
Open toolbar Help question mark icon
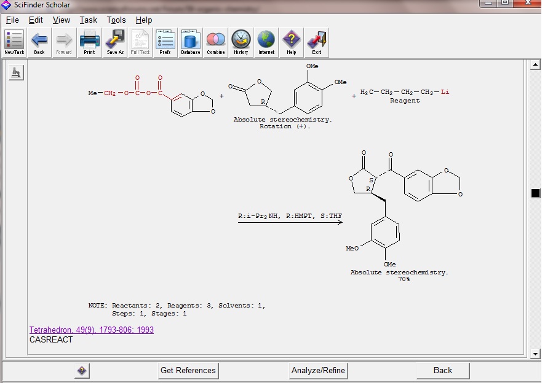[x=291, y=42]
